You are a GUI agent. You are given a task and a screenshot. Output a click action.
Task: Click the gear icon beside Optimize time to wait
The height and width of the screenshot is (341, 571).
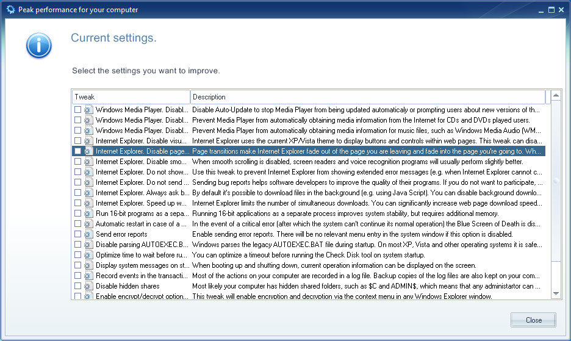point(88,255)
